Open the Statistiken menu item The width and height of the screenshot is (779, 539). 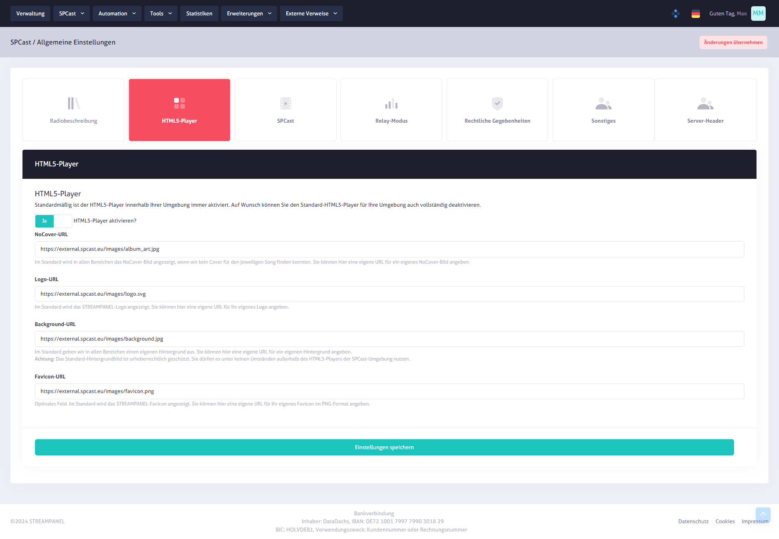199,13
